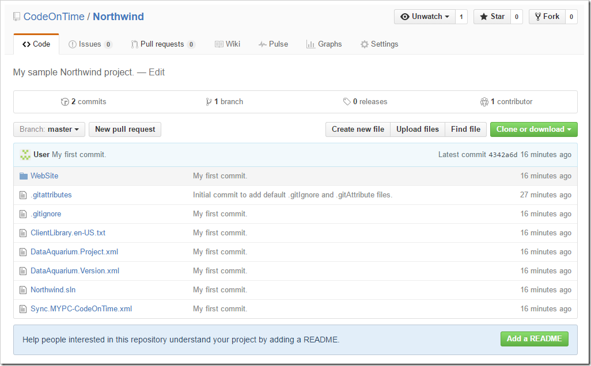Viewport: 591px width, 366px height.
Task: Open the Pull requests tab
Action: click(163, 44)
